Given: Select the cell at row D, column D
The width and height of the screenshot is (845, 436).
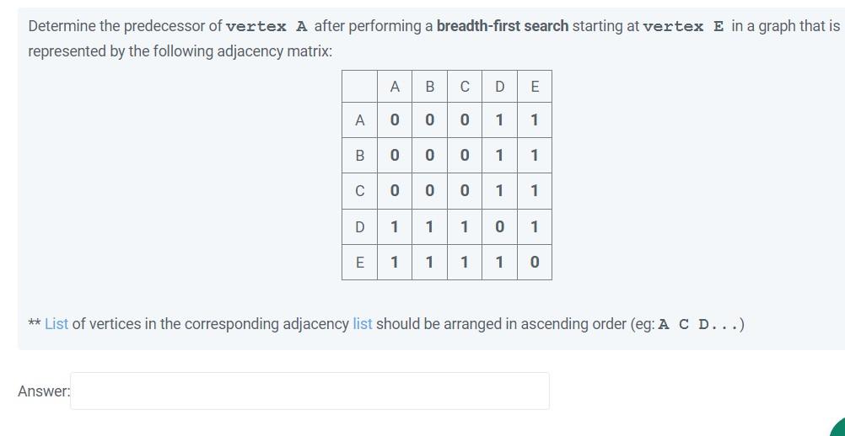Looking at the screenshot, I should tap(500, 227).
